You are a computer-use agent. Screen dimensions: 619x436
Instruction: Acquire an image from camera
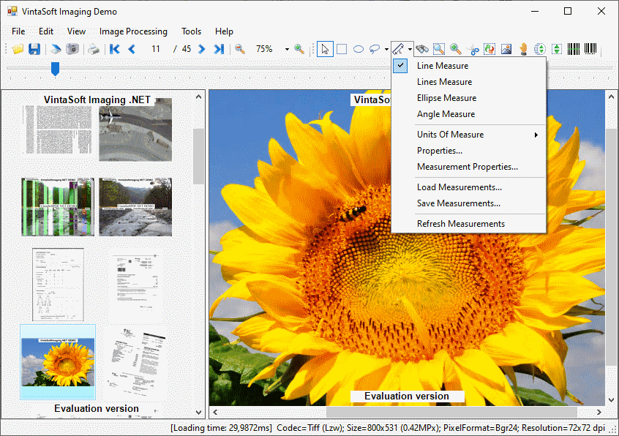(72, 49)
